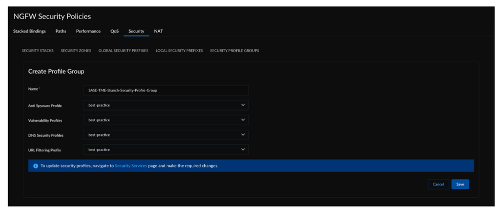Follow the Security Services link

[131, 165]
